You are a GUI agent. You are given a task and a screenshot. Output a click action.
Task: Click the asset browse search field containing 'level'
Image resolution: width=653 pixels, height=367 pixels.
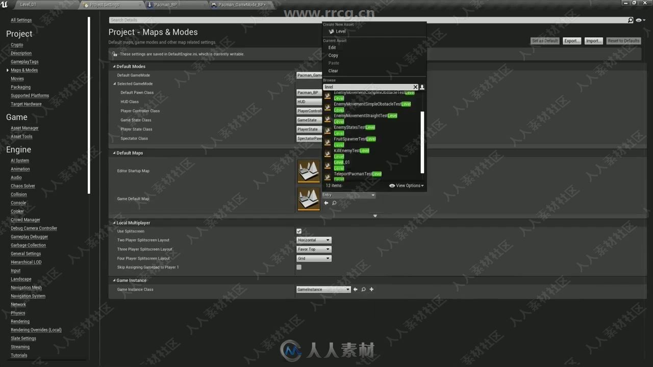click(368, 87)
